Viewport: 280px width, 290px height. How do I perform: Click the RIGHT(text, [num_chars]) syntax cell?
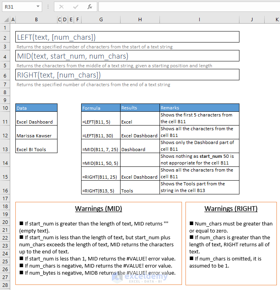click(127, 75)
